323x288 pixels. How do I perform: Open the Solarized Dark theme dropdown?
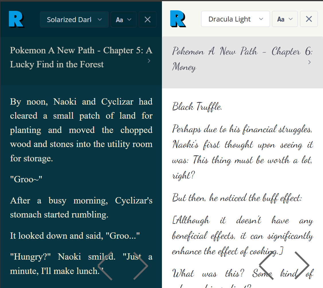click(74, 19)
